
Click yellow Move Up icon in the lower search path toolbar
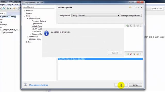pos(137,54)
